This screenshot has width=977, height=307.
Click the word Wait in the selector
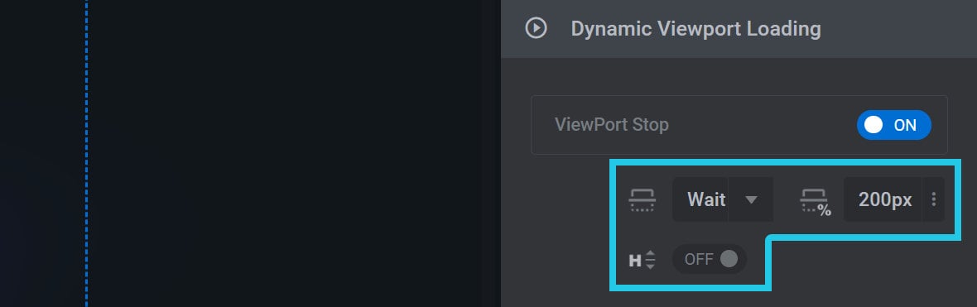(706, 199)
